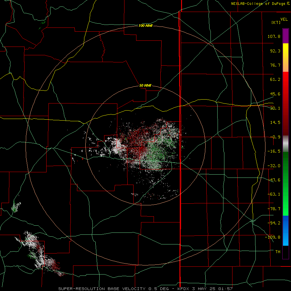Click the VEL legend title
The height and width of the screenshot is (291, 291).
tap(284, 19)
